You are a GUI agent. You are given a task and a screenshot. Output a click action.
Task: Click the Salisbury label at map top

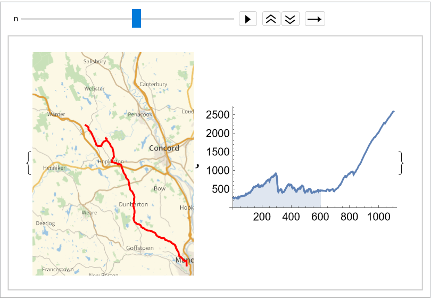tap(95, 61)
